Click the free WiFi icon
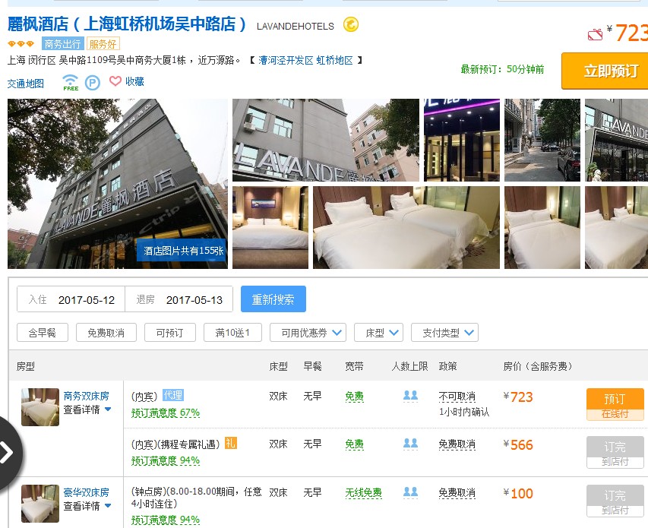 [x=71, y=83]
